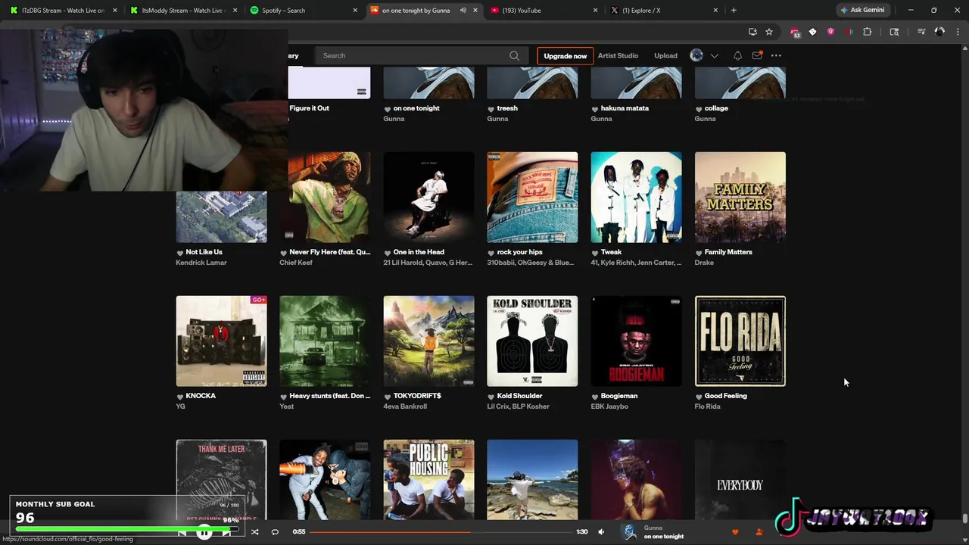Click the SoundCloud profile avatar
Image resolution: width=969 pixels, height=545 pixels.
[x=696, y=55]
